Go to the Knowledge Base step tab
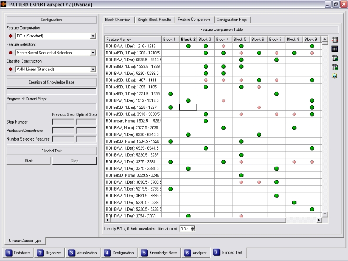Viewport: 348px width, 261px height. [x=159, y=253]
